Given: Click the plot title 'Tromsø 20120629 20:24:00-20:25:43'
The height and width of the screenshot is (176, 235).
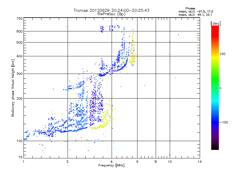Looking at the screenshot, I should tap(111, 10).
